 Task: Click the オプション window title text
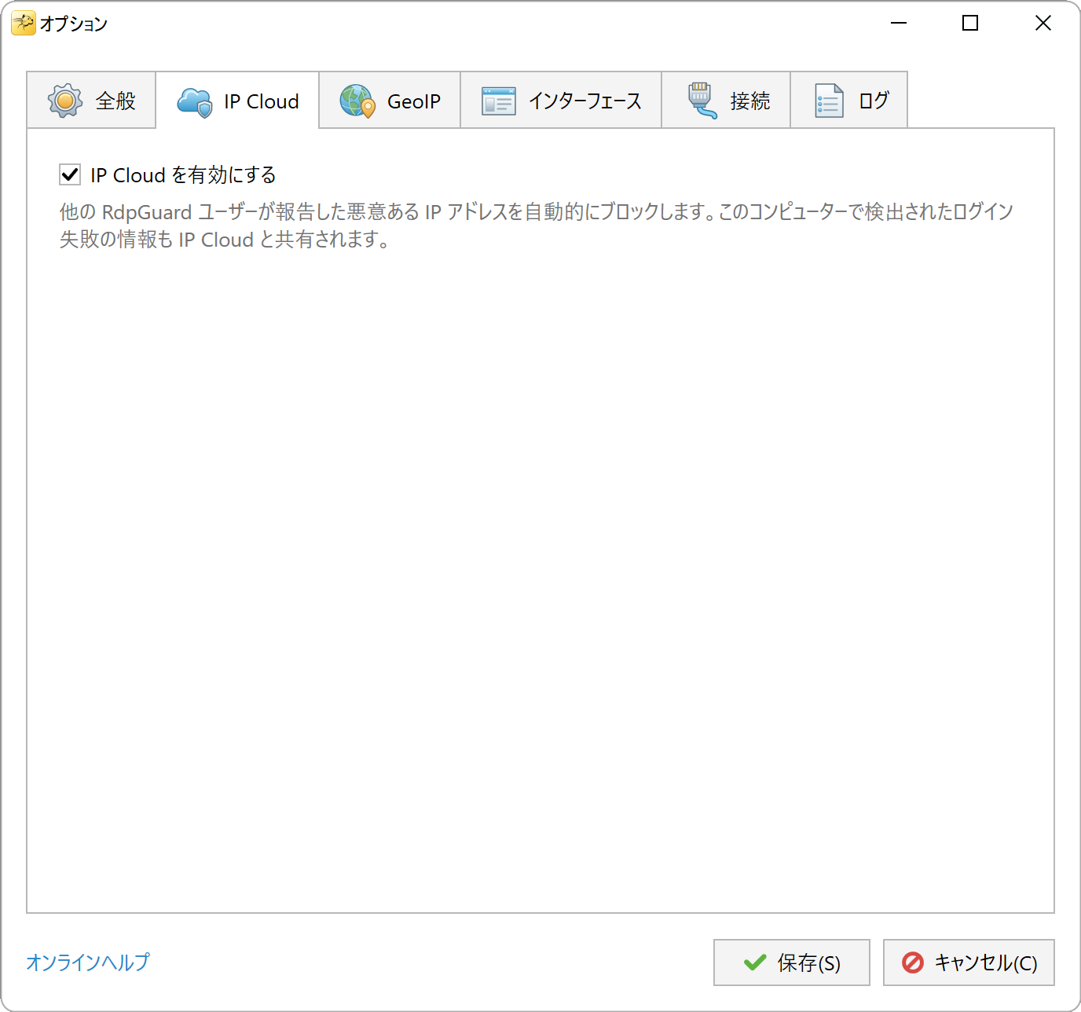(x=74, y=24)
